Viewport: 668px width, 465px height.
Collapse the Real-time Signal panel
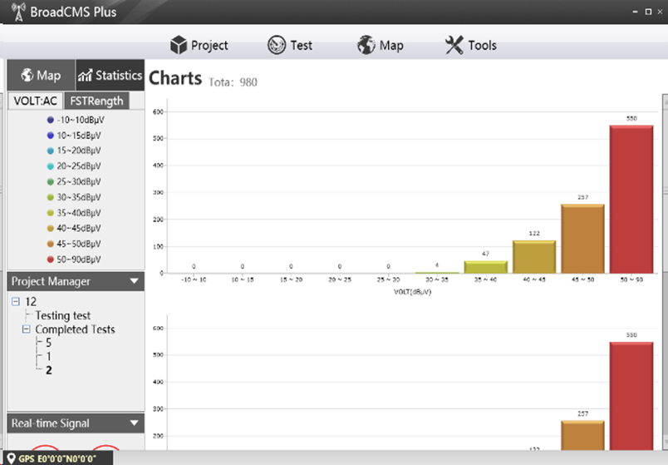[x=135, y=423]
